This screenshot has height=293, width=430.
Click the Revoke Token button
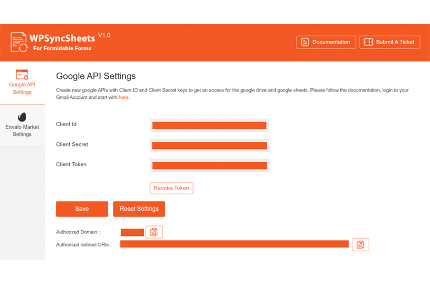[x=171, y=188]
